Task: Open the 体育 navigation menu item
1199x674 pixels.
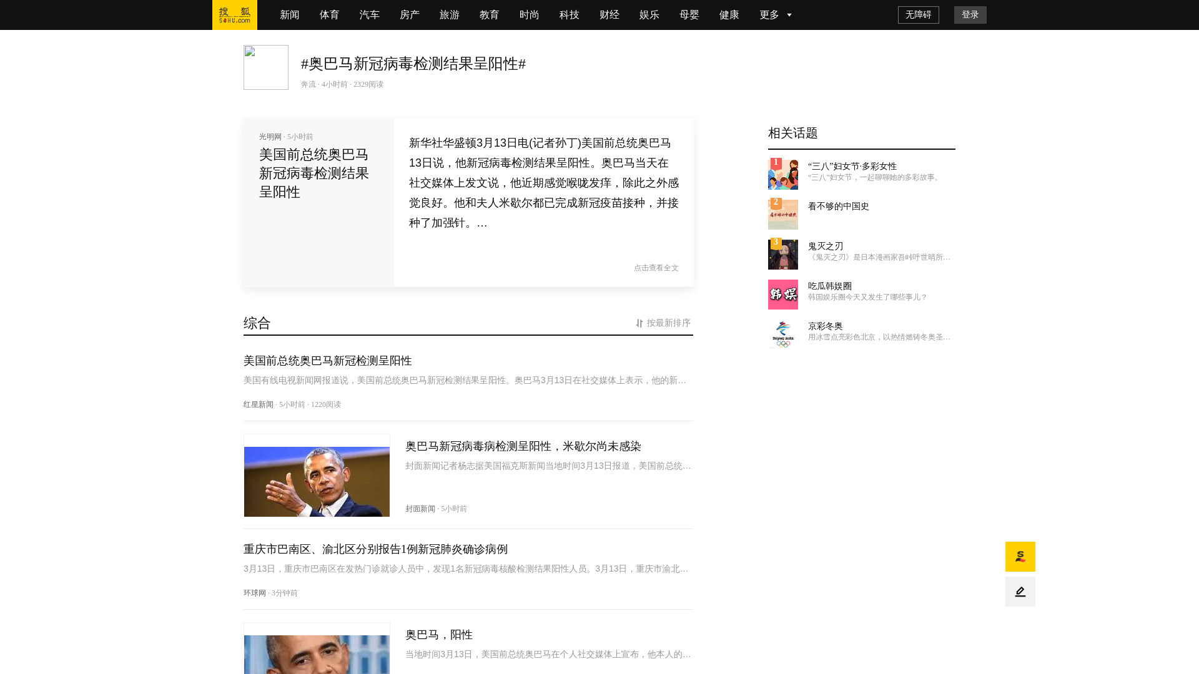Action: (x=330, y=15)
